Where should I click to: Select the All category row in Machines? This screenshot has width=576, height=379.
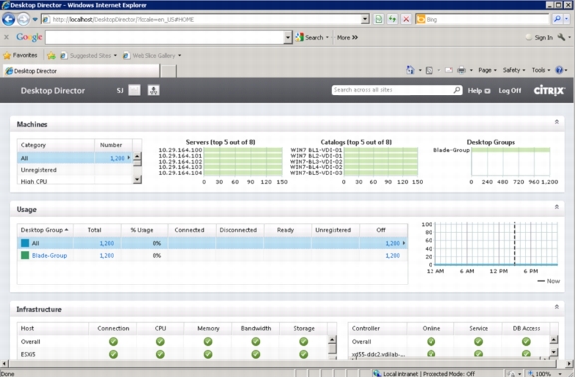pos(74,158)
